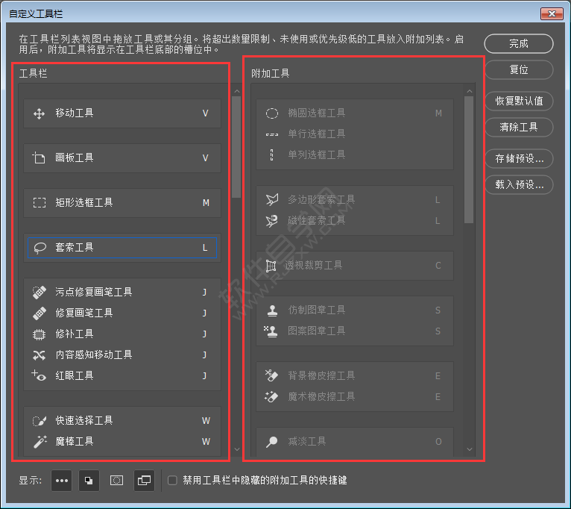This screenshot has height=509, width=571.
Task: Click 工具栏 list scroll-up arrow
Action: point(237,91)
